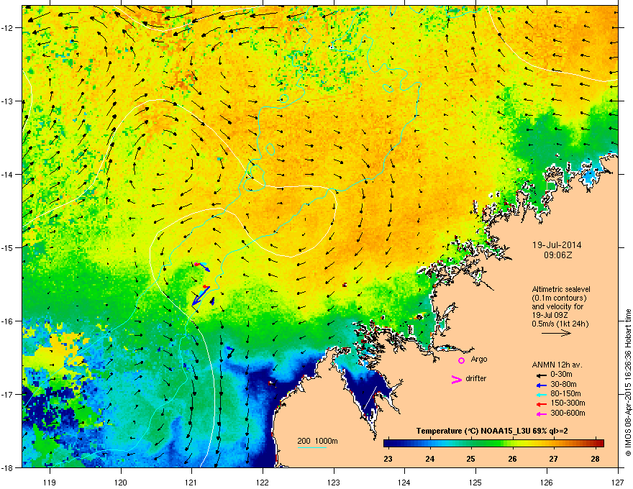633x489 pixels.
Task: Click the IMOS copyright timestamp text
Action: [628, 383]
